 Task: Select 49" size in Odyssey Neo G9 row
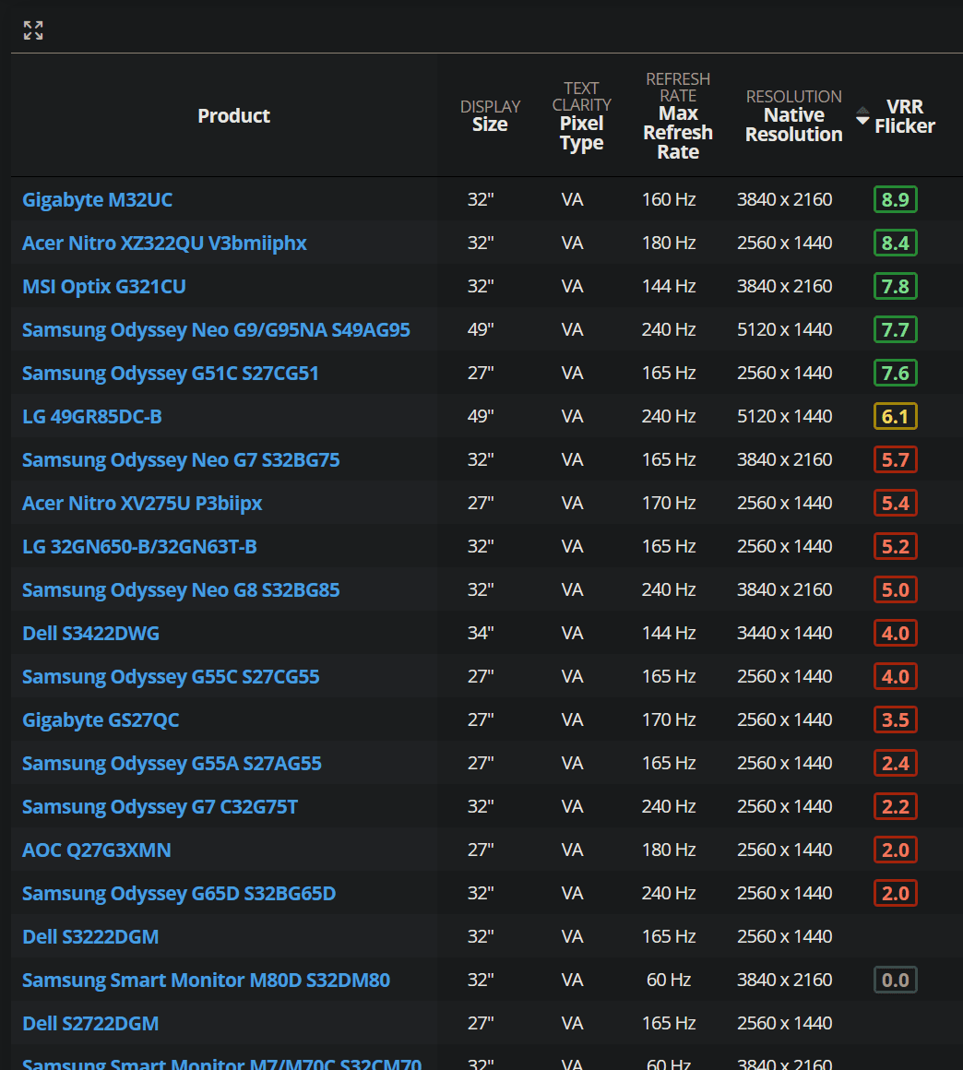tap(481, 329)
